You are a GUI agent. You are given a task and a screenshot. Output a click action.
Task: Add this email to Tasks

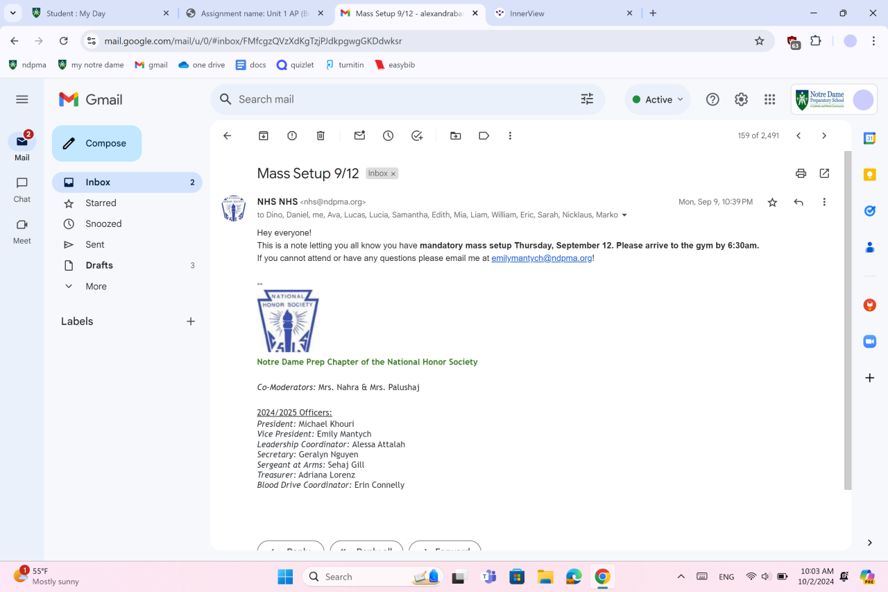(417, 136)
